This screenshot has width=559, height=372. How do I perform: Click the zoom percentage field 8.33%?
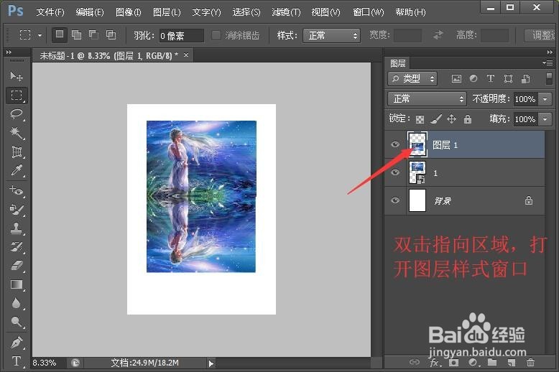coord(47,363)
